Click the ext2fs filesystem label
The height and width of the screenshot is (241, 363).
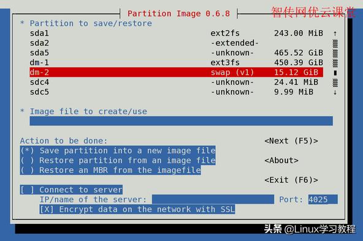coord(225,33)
